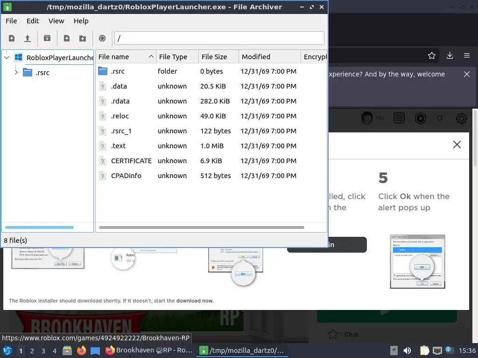This screenshot has width=478, height=358.
Task: Click the New Archive toolbar icon
Action: [x=12, y=38]
